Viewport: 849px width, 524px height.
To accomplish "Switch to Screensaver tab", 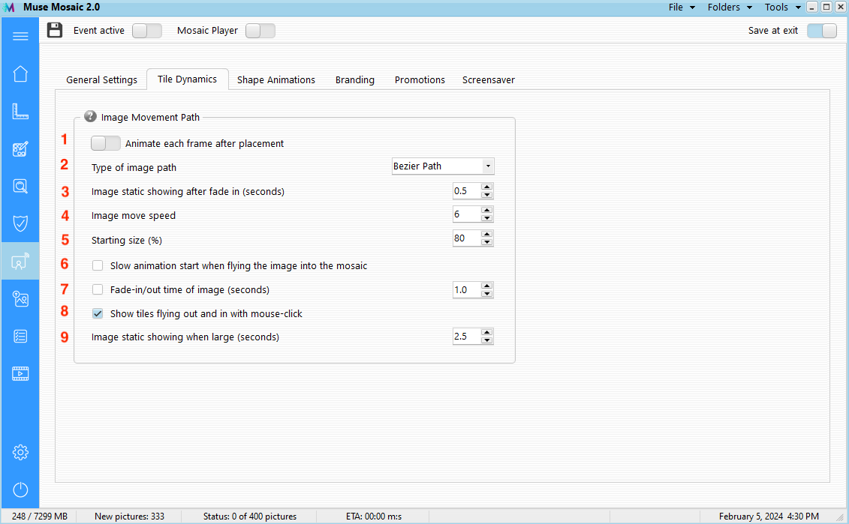I will pos(489,80).
